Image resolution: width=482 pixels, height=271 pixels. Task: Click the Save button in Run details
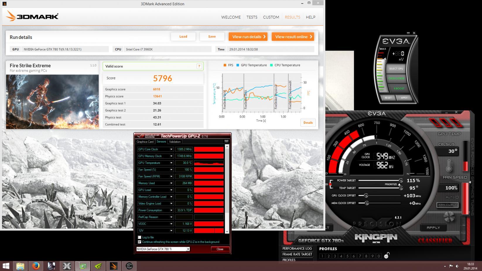[x=212, y=37]
